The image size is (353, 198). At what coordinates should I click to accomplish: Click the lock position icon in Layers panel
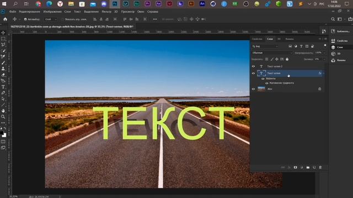277,59
